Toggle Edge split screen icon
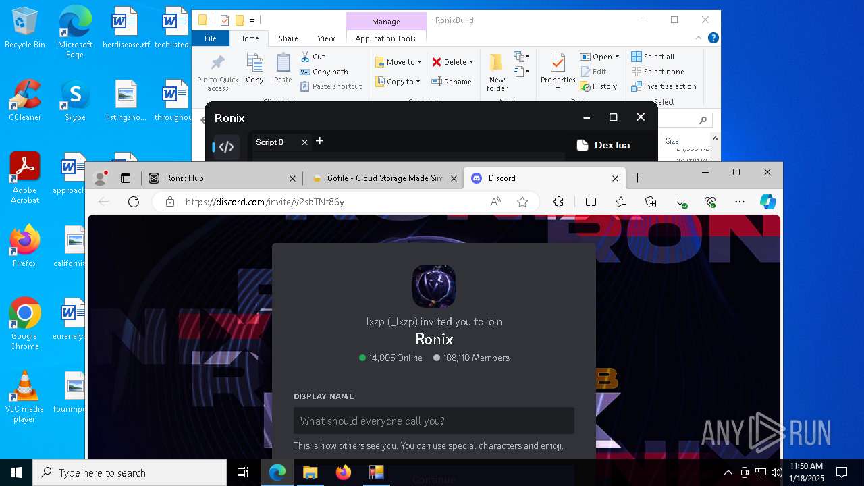 (591, 202)
